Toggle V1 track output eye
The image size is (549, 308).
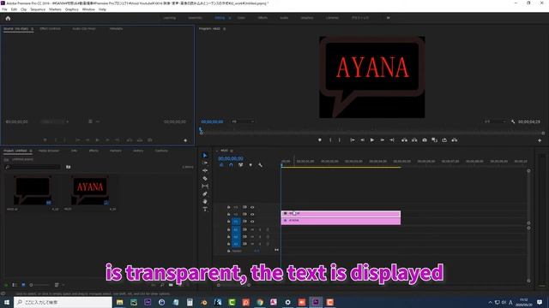(x=252, y=222)
